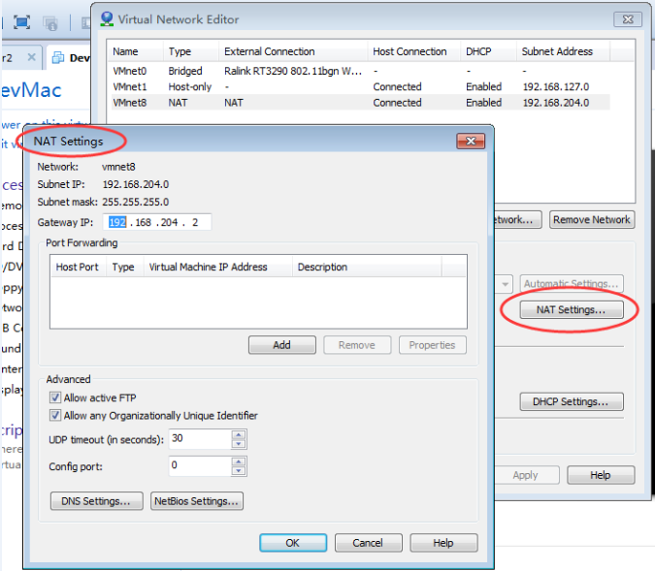Click the DHCP column header
The image size is (655, 571).
(488, 51)
